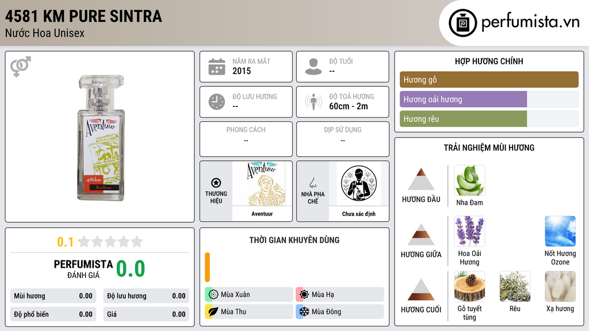Open the perfumer illustration image
Image resolution: width=589 pixels, height=331 pixels.
(359, 183)
